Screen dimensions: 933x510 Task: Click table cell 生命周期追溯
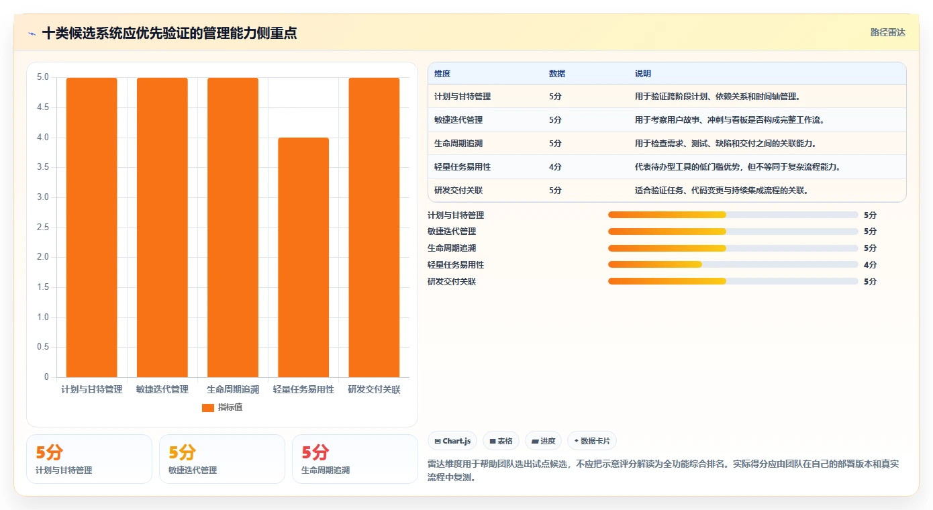click(458, 143)
